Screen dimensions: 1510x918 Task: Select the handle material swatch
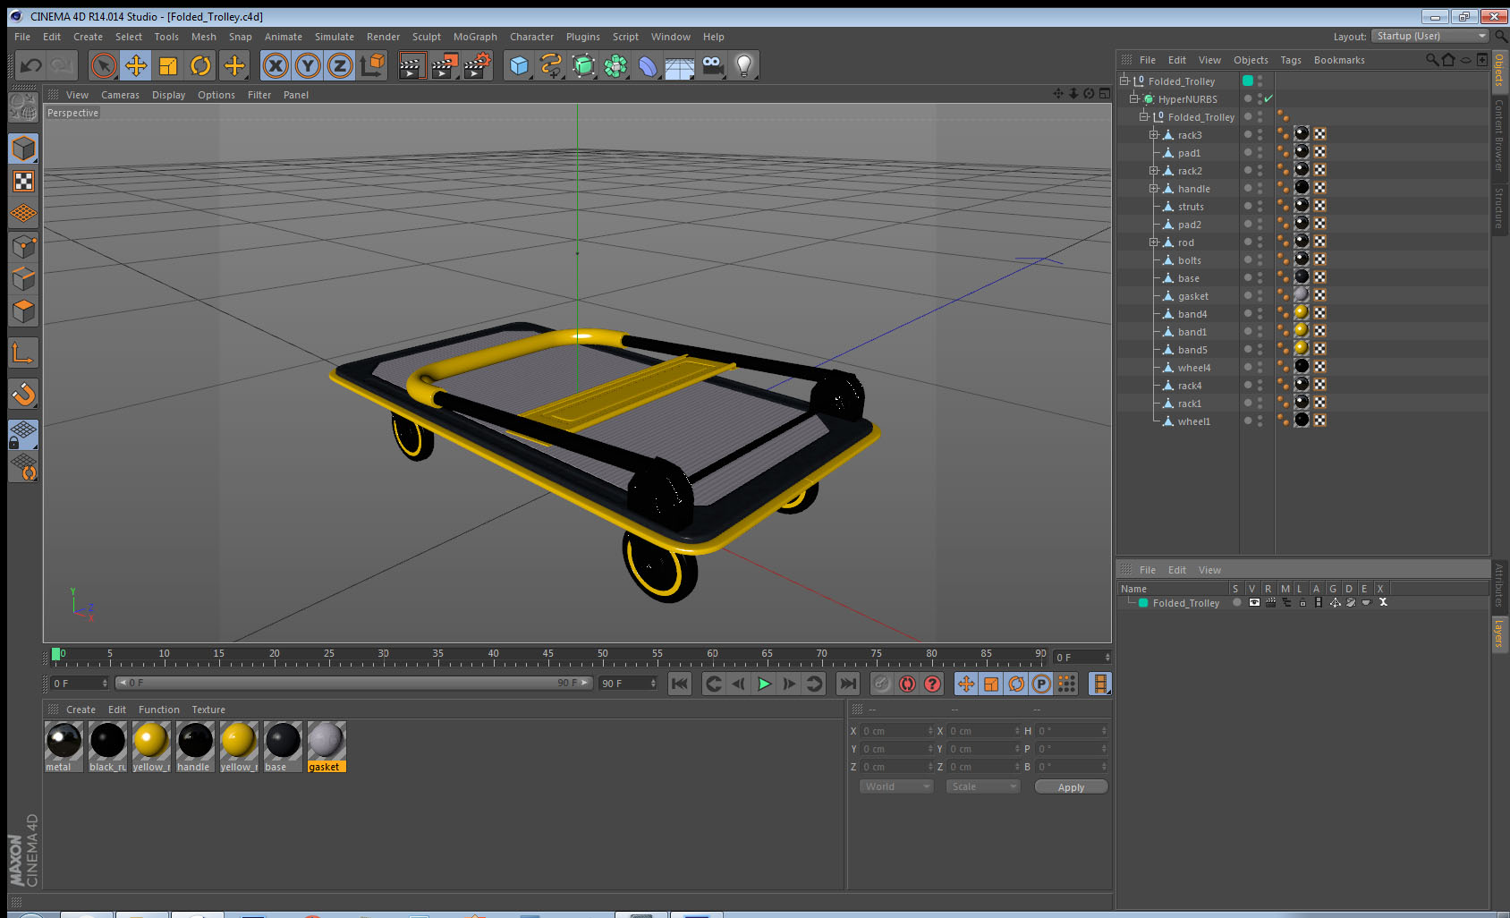(x=195, y=747)
